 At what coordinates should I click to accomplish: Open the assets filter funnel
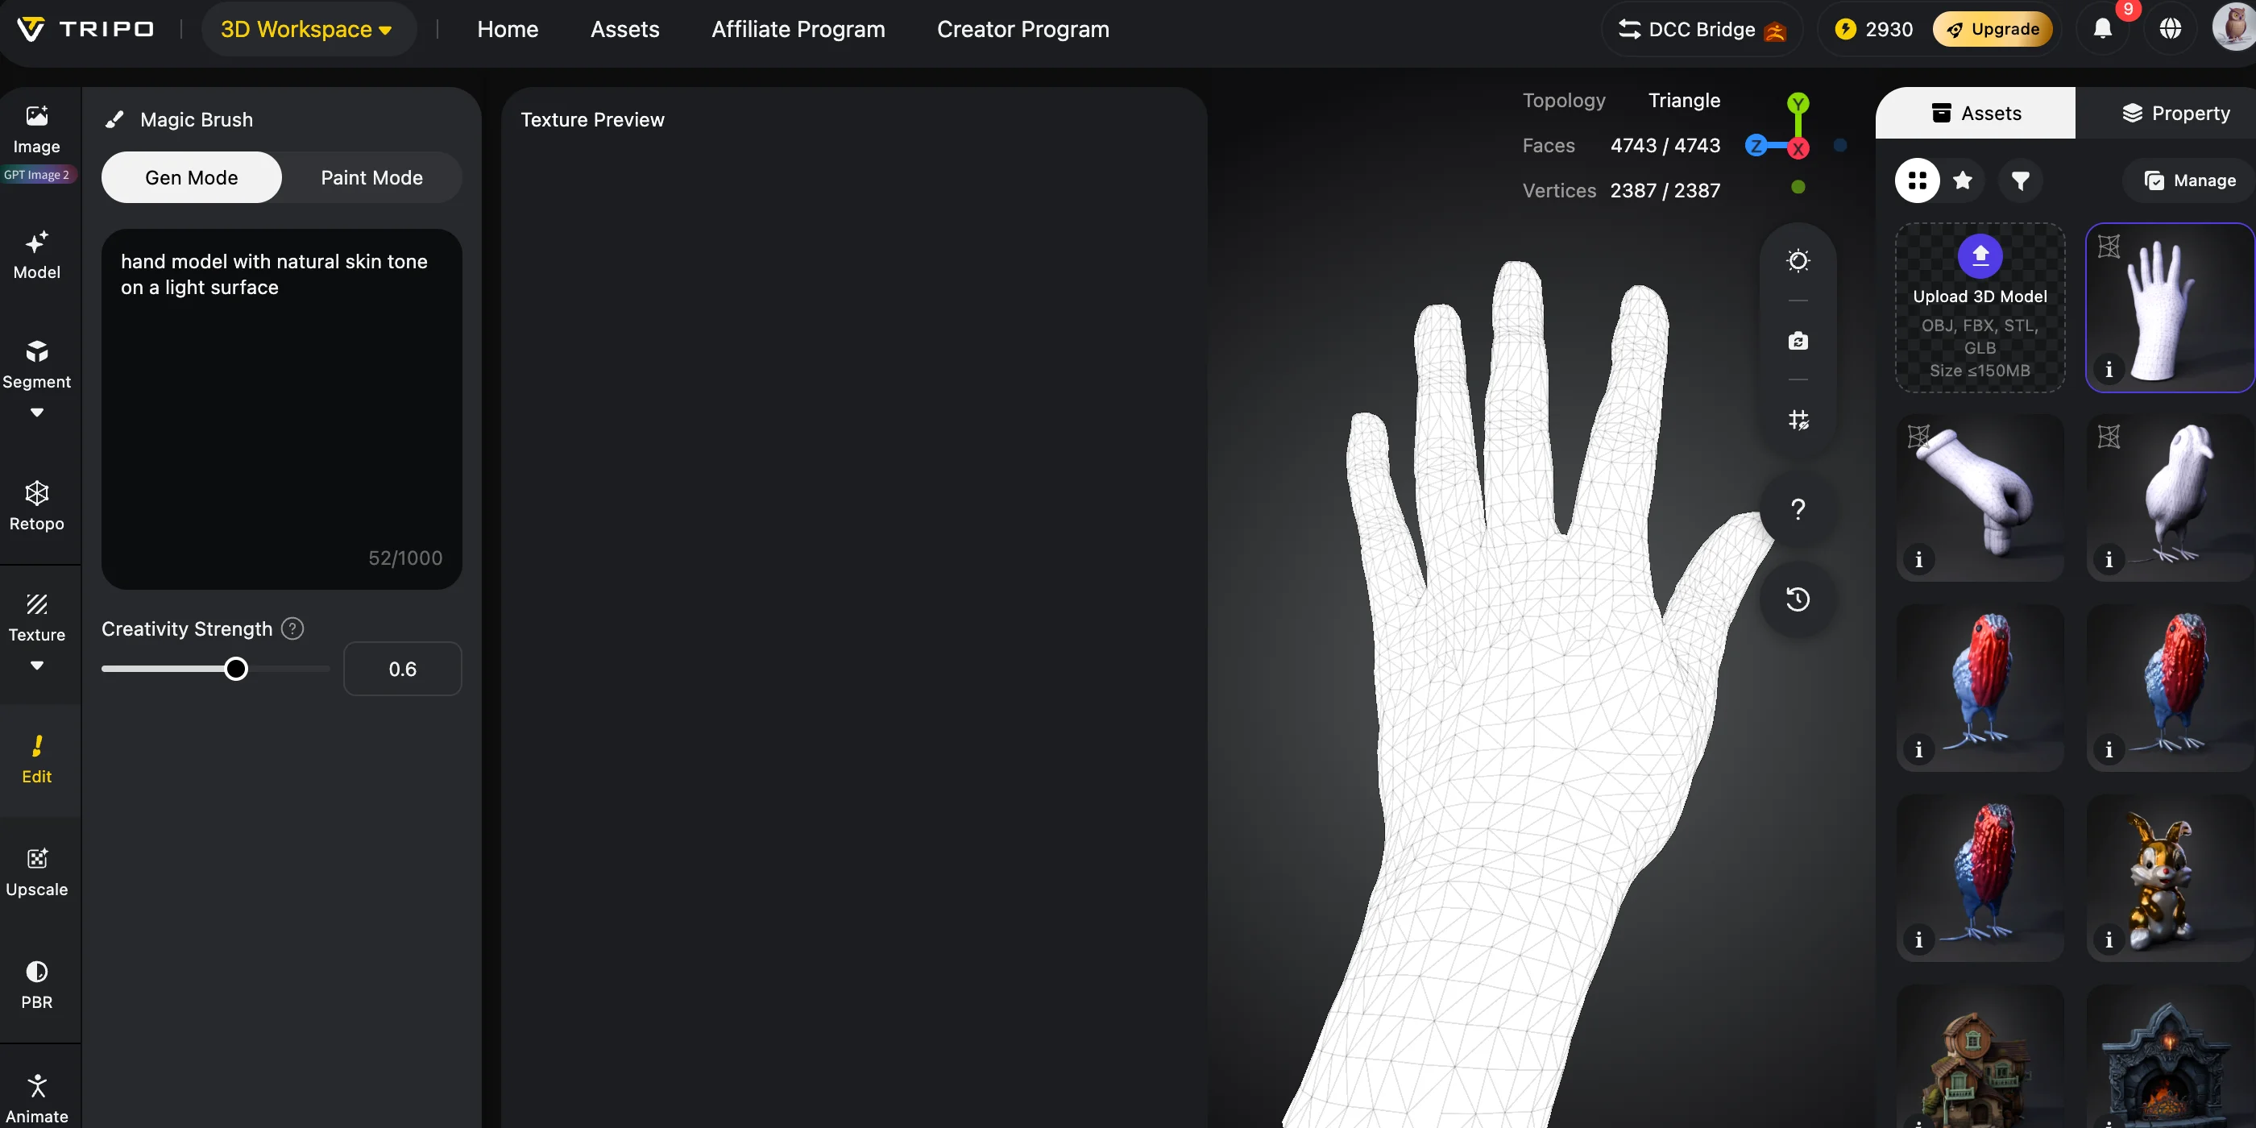[2021, 180]
